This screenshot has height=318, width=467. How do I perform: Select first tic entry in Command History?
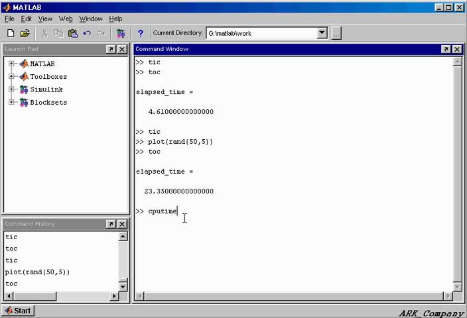(11, 237)
